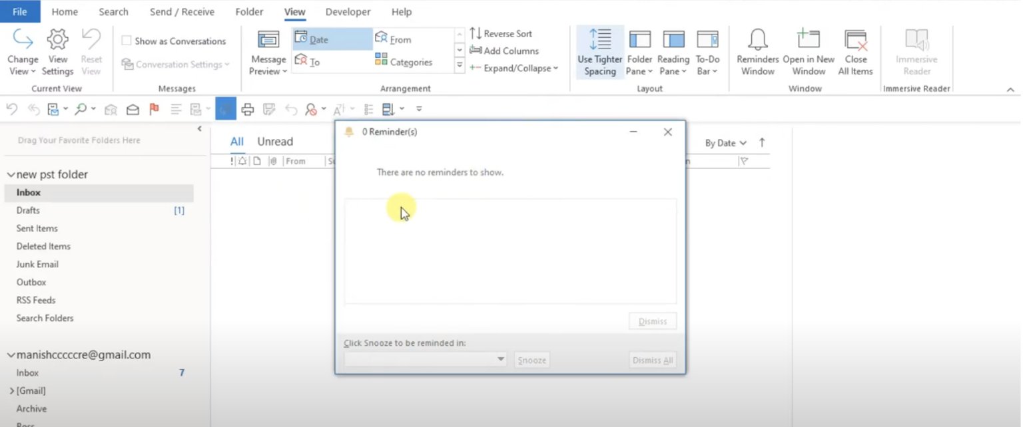Viewport: 1023px width, 427px height.
Task: Click the Dismiss All button
Action: 651,359
